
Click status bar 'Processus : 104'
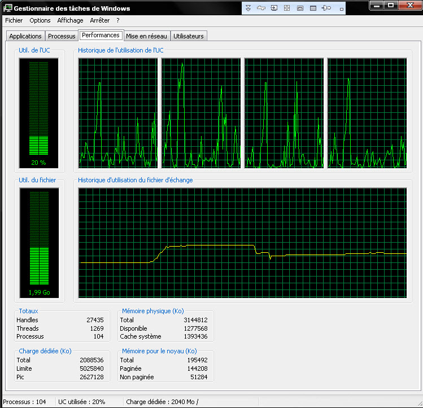pyautogui.click(x=24, y=402)
